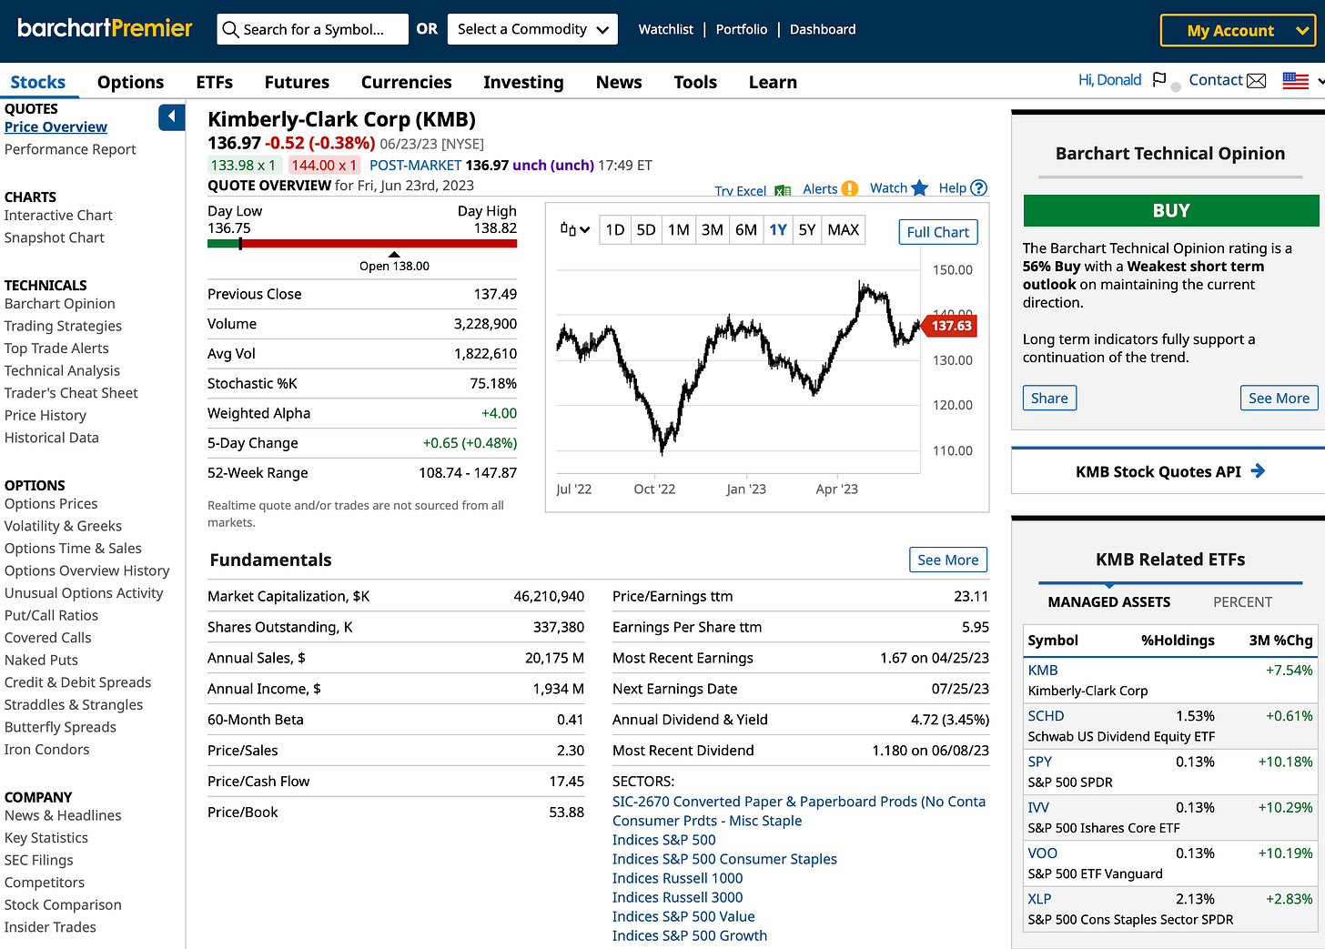Screen dimensions: 1325x949
Task: Open the Dashboard link
Action: click(x=823, y=29)
